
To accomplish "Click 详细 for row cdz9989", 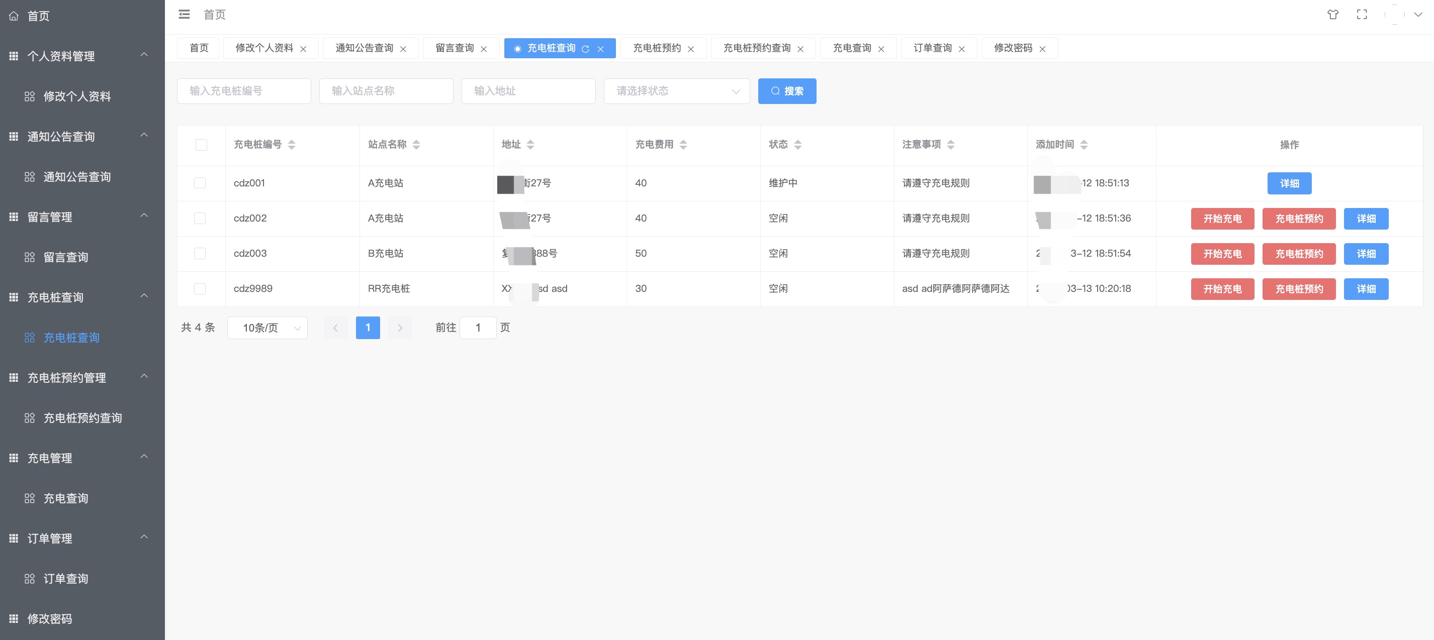I will click(x=1366, y=289).
